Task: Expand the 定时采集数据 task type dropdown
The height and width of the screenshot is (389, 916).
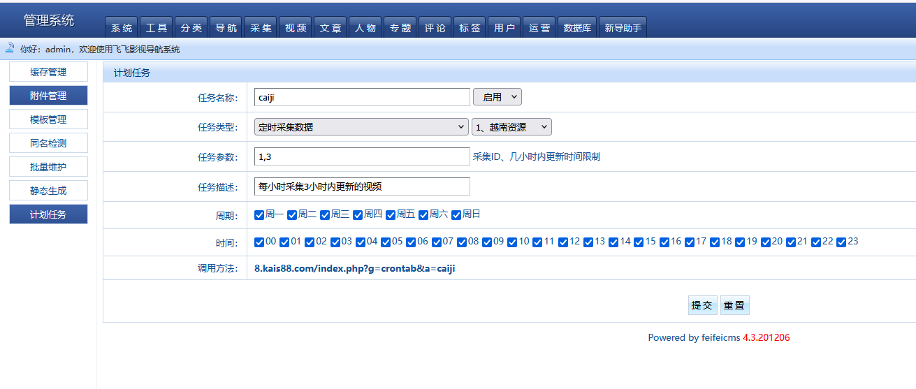Action: (361, 127)
